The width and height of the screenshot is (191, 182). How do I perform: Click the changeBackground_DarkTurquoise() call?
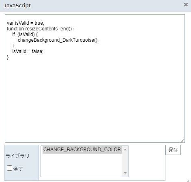[x=58, y=40]
